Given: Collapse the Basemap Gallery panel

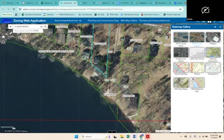Looking at the screenshot, I should 215,27.
